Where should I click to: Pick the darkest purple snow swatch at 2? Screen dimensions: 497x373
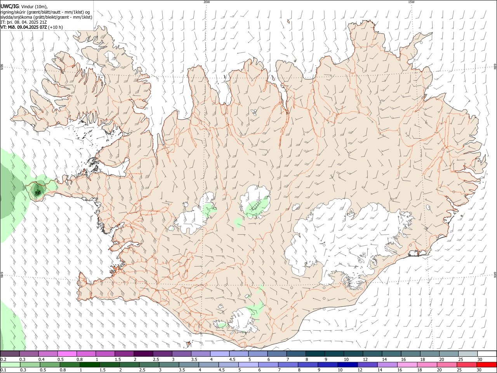point(143,354)
